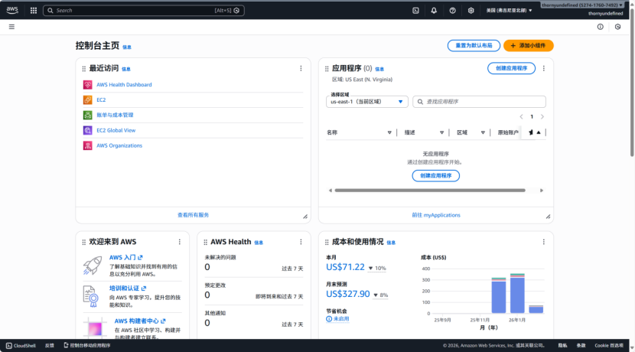Open the hamburger side navigation menu
This screenshot has width=635, height=352.
11,27
